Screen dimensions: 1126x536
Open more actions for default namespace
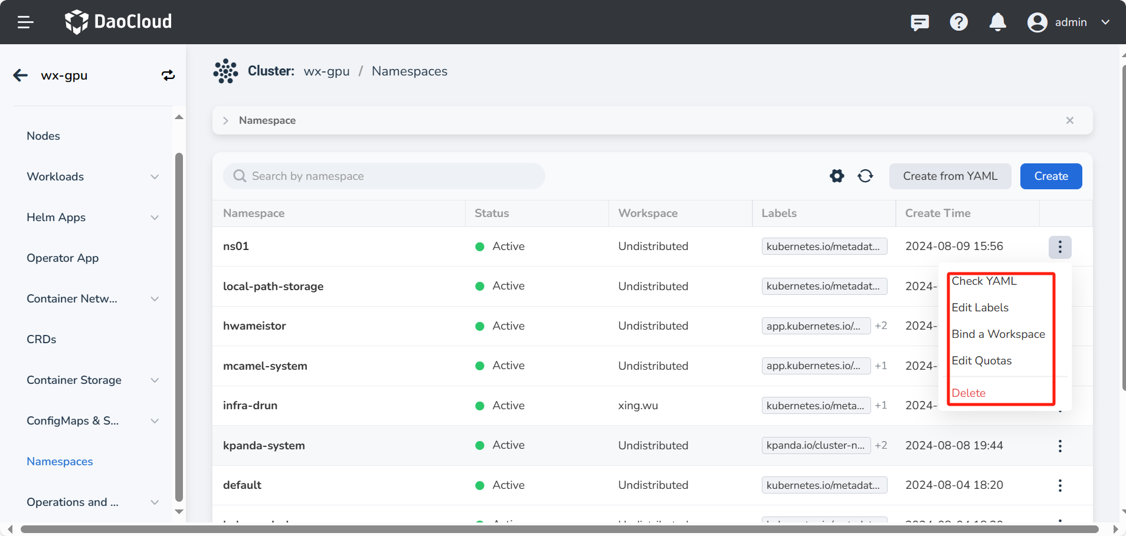click(1060, 485)
